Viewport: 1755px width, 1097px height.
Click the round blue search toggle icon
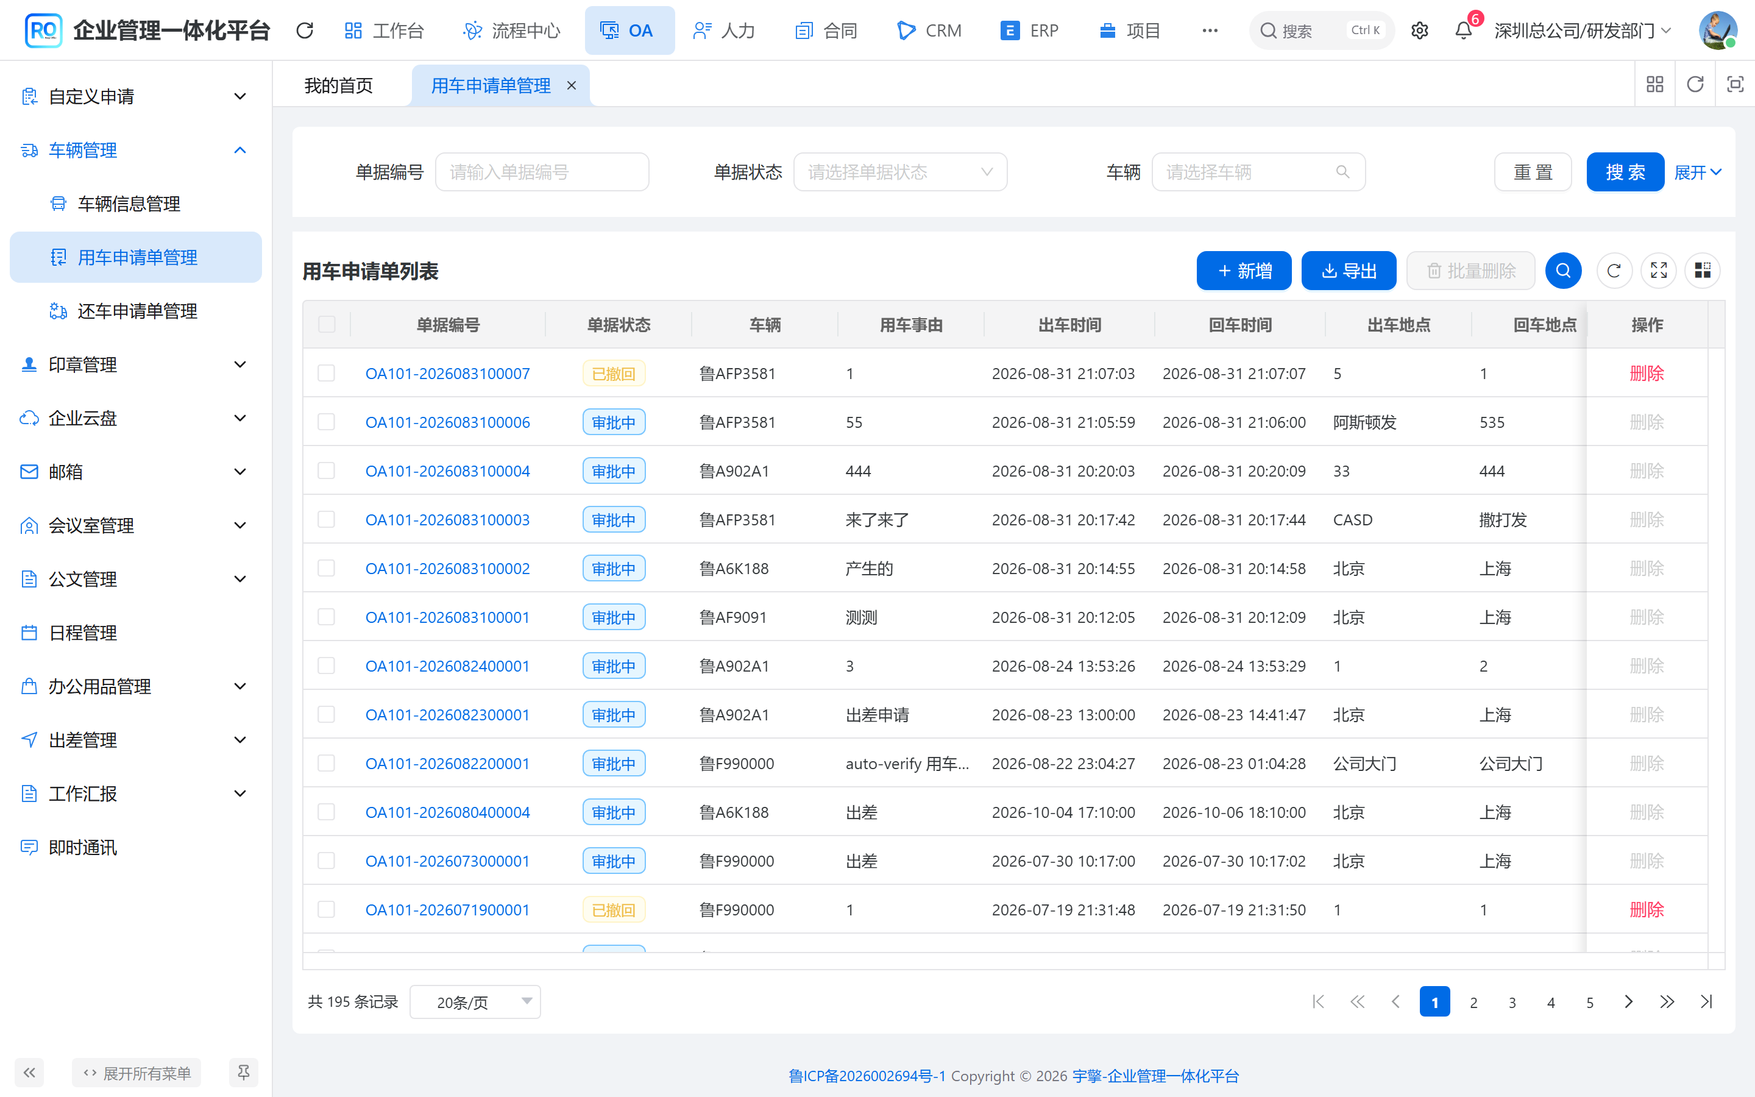[1564, 271]
